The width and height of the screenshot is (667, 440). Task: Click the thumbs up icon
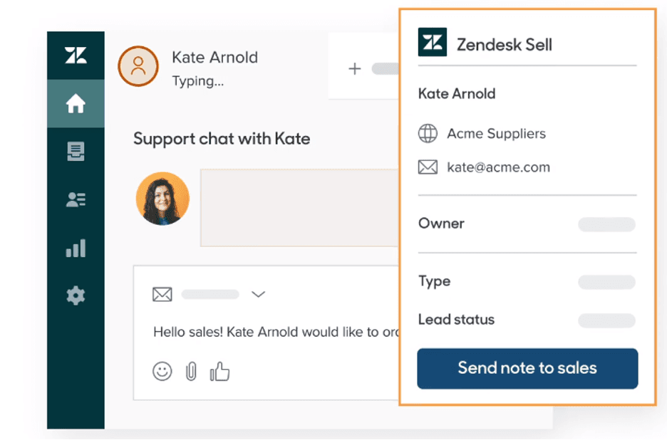point(219,371)
